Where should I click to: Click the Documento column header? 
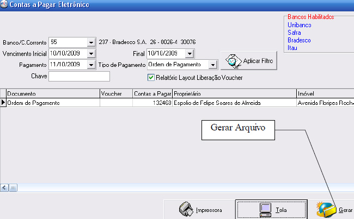52,94
